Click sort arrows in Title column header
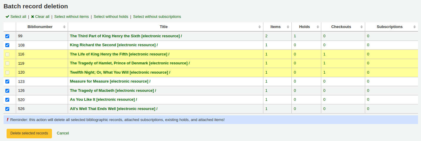 [x=259, y=27]
